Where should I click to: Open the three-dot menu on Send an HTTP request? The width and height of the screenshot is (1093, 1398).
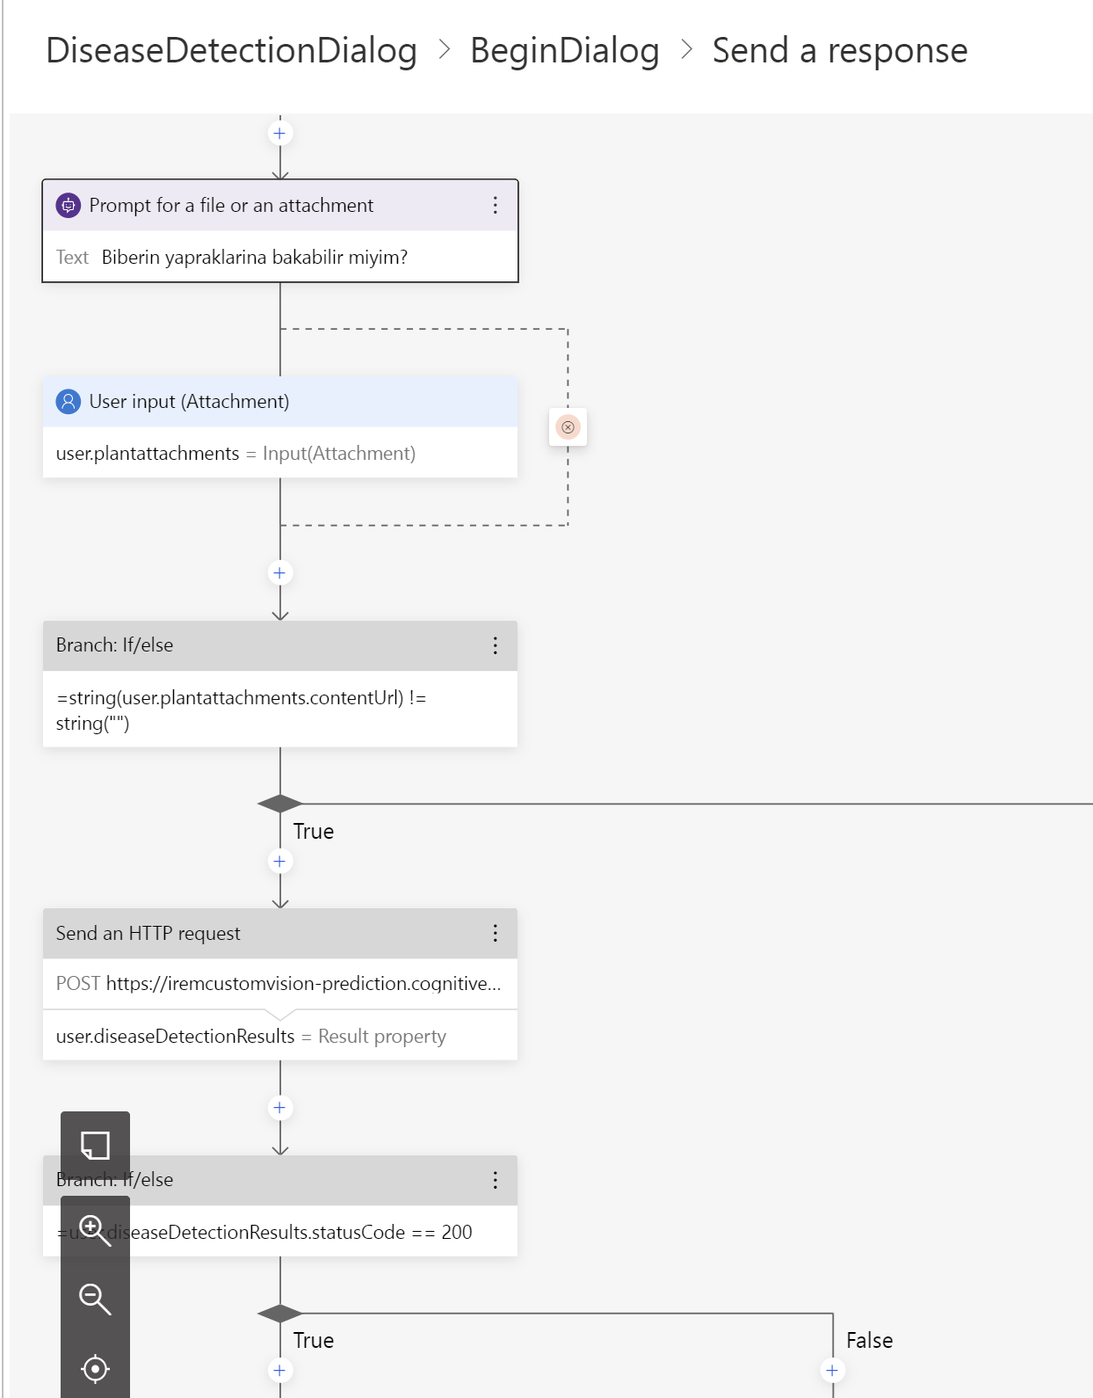(495, 933)
